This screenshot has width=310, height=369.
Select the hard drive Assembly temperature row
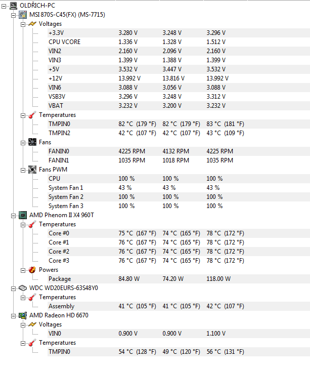(x=61, y=306)
